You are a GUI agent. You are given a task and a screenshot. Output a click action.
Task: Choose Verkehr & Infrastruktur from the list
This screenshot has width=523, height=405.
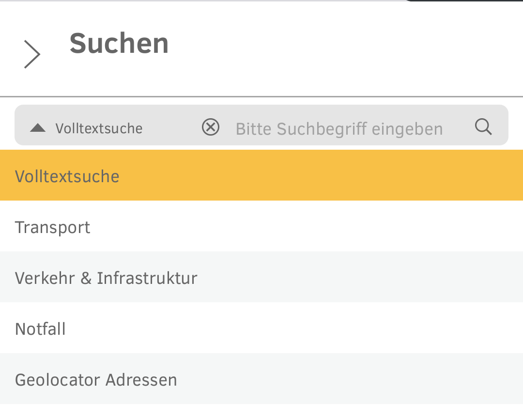[x=107, y=277]
